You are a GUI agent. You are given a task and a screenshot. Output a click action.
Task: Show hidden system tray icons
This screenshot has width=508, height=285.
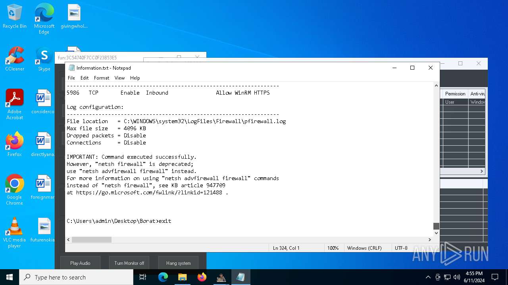click(428, 277)
